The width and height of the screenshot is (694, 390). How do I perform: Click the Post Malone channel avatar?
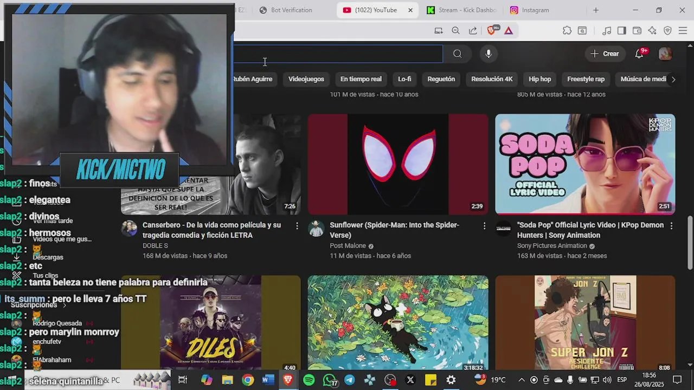pyautogui.click(x=316, y=229)
